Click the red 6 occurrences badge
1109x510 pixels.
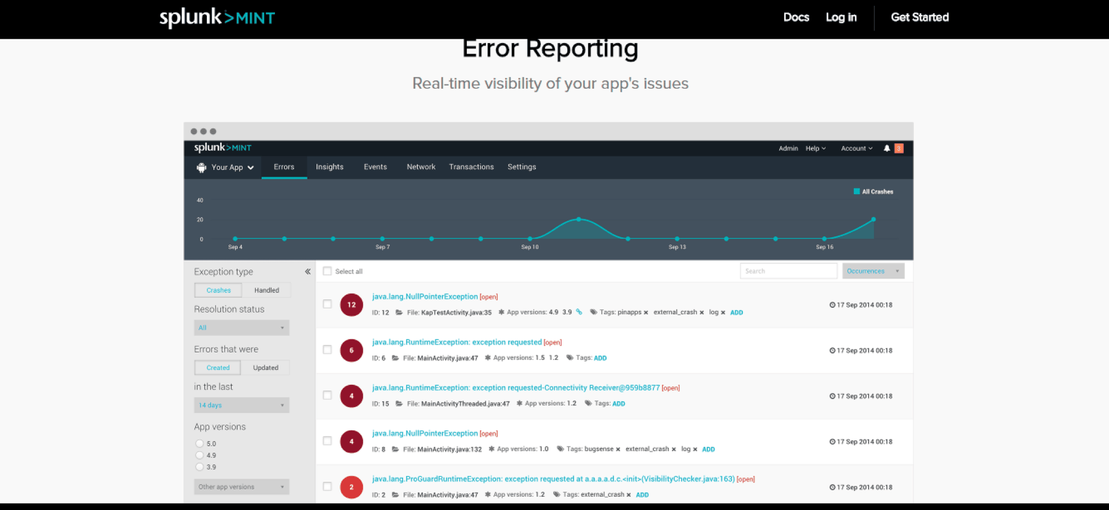352,350
